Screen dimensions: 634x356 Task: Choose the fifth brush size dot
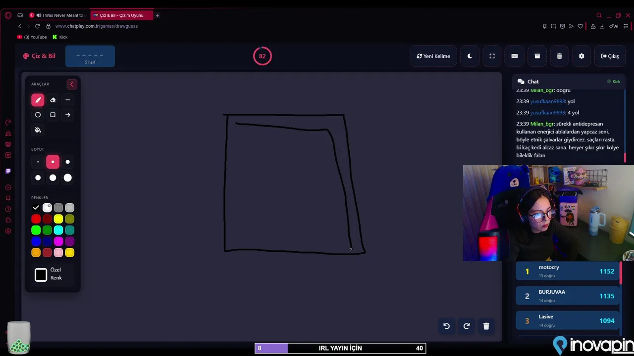(53, 178)
